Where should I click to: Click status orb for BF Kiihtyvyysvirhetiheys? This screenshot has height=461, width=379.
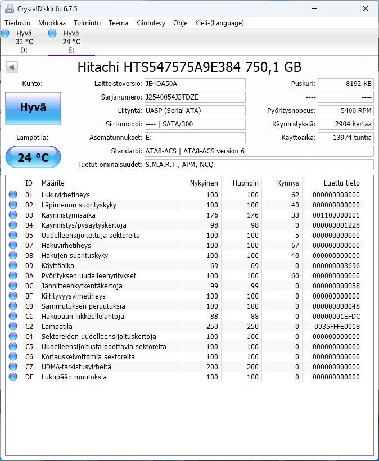(x=13, y=296)
